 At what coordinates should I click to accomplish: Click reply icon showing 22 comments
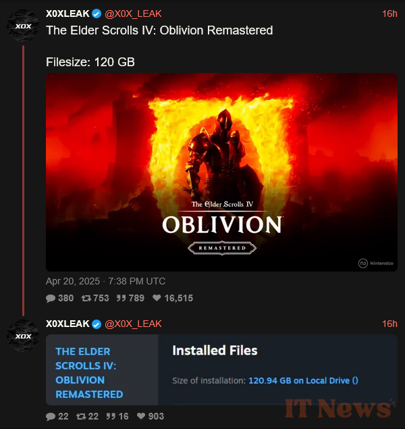[x=51, y=416]
